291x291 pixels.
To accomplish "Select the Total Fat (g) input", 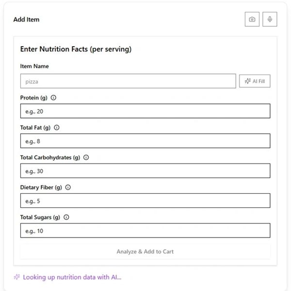I will [x=145, y=141].
